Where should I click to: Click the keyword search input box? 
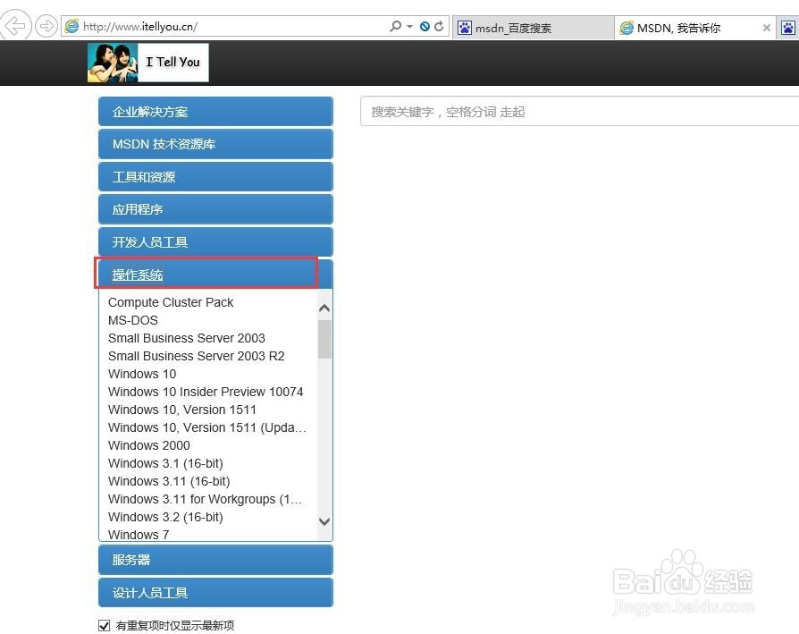pyautogui.click(x=579, y=111)
